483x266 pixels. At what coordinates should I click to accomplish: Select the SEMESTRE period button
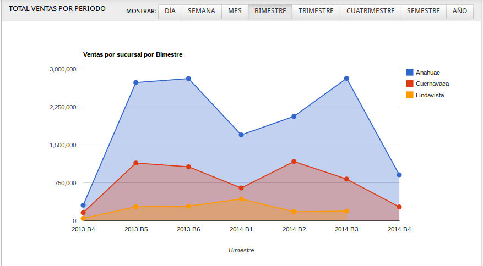423,11
